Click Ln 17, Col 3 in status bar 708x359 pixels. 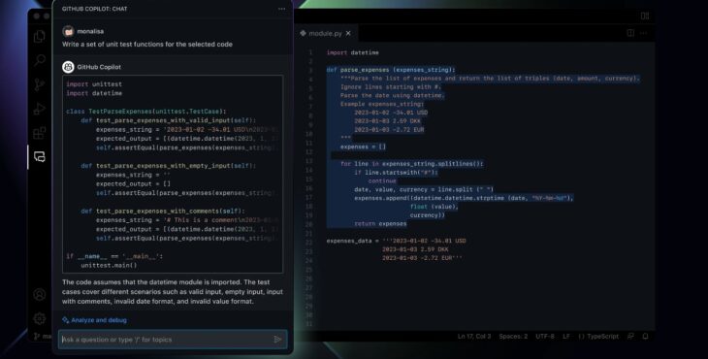click(474, 337)
